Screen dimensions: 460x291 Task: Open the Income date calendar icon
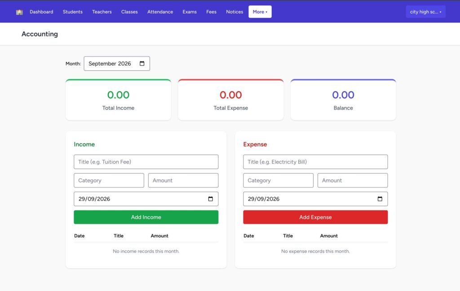[210, 199]
